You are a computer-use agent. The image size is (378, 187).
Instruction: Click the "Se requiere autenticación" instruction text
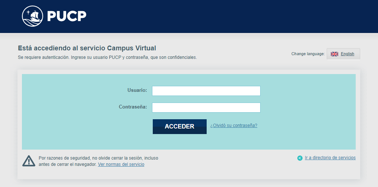pyautogui.click(x=107, y=57)
